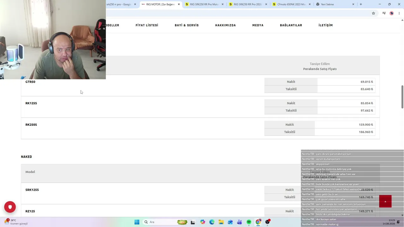Close the srk250 rr pro Google tab
The image size is (404, 227).
[135, 4]
